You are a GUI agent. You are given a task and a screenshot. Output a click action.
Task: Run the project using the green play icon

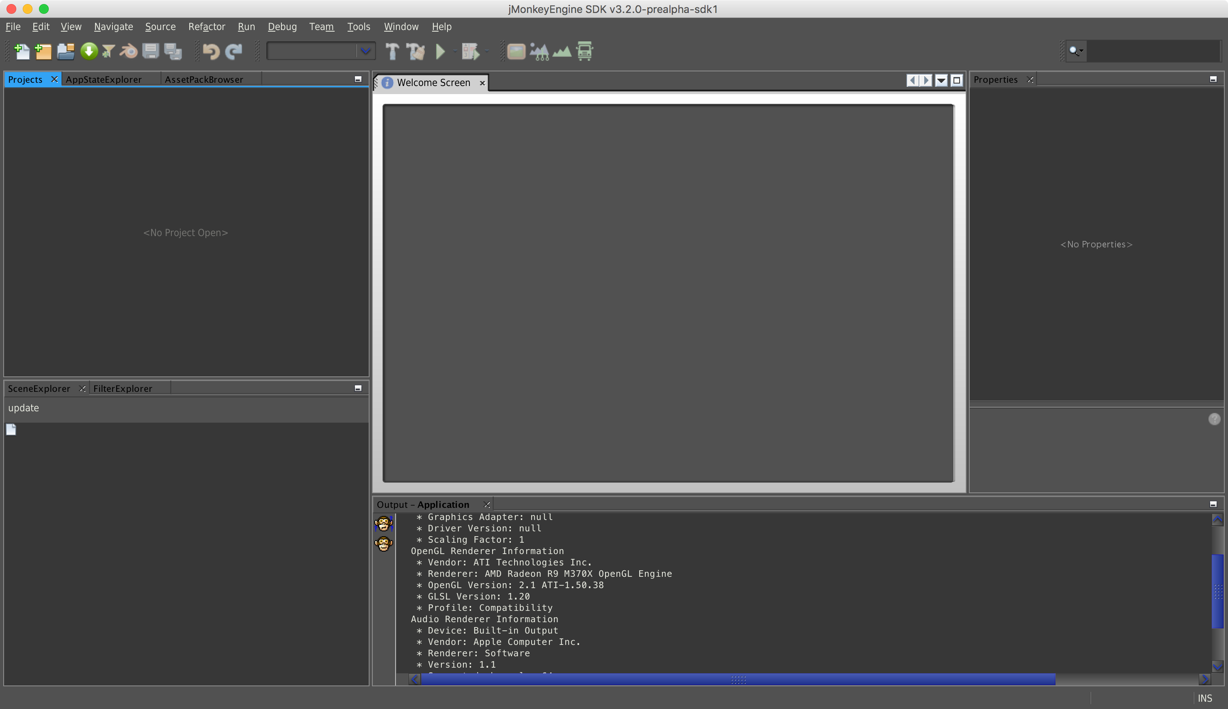coord(441,51)
